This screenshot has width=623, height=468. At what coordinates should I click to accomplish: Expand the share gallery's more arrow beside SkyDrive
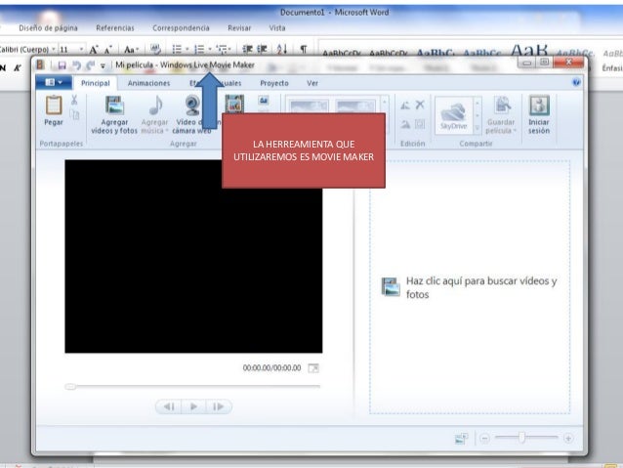tap(478, 128)
